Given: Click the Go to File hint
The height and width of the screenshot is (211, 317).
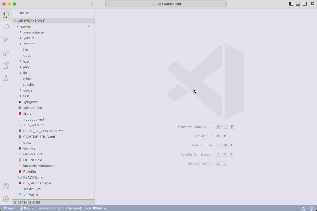Looking at the screenshot, I should click(x=204, y=136).
